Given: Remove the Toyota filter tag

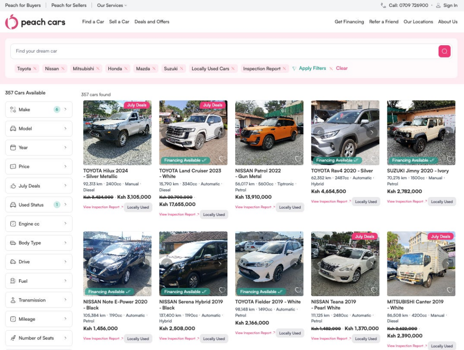Looking at the screenshot, I should (x=35, y=68).
